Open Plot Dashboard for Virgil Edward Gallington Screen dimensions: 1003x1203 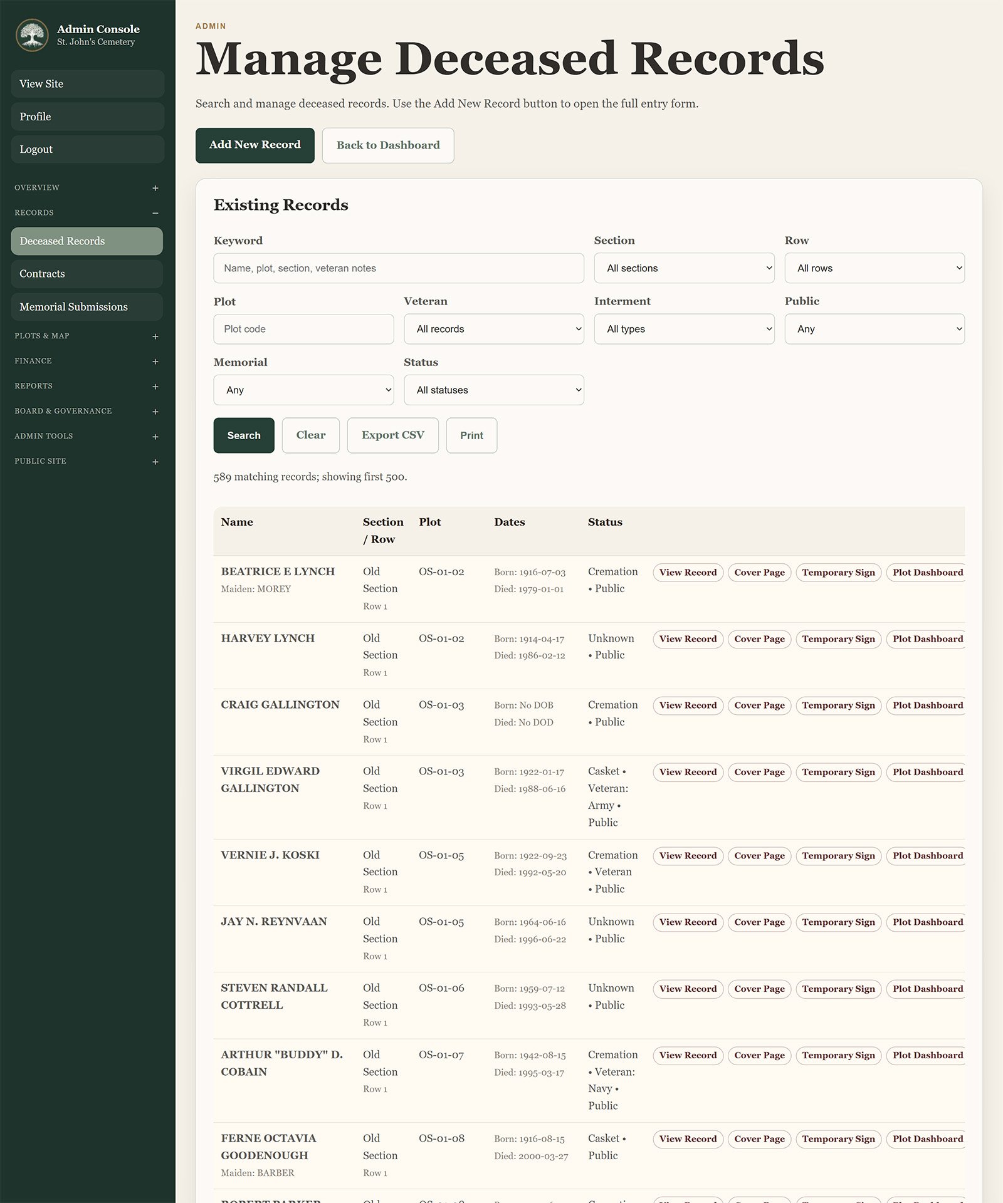click(927, 773)
